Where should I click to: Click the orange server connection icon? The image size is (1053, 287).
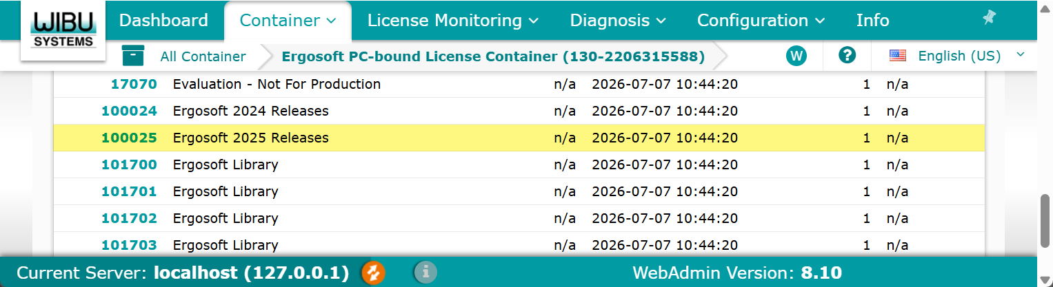(x=373, y=273)
